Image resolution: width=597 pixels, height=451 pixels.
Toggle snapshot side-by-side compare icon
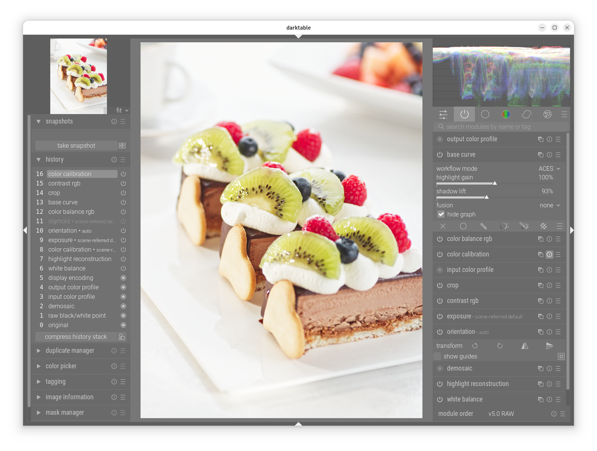[122, 146]
